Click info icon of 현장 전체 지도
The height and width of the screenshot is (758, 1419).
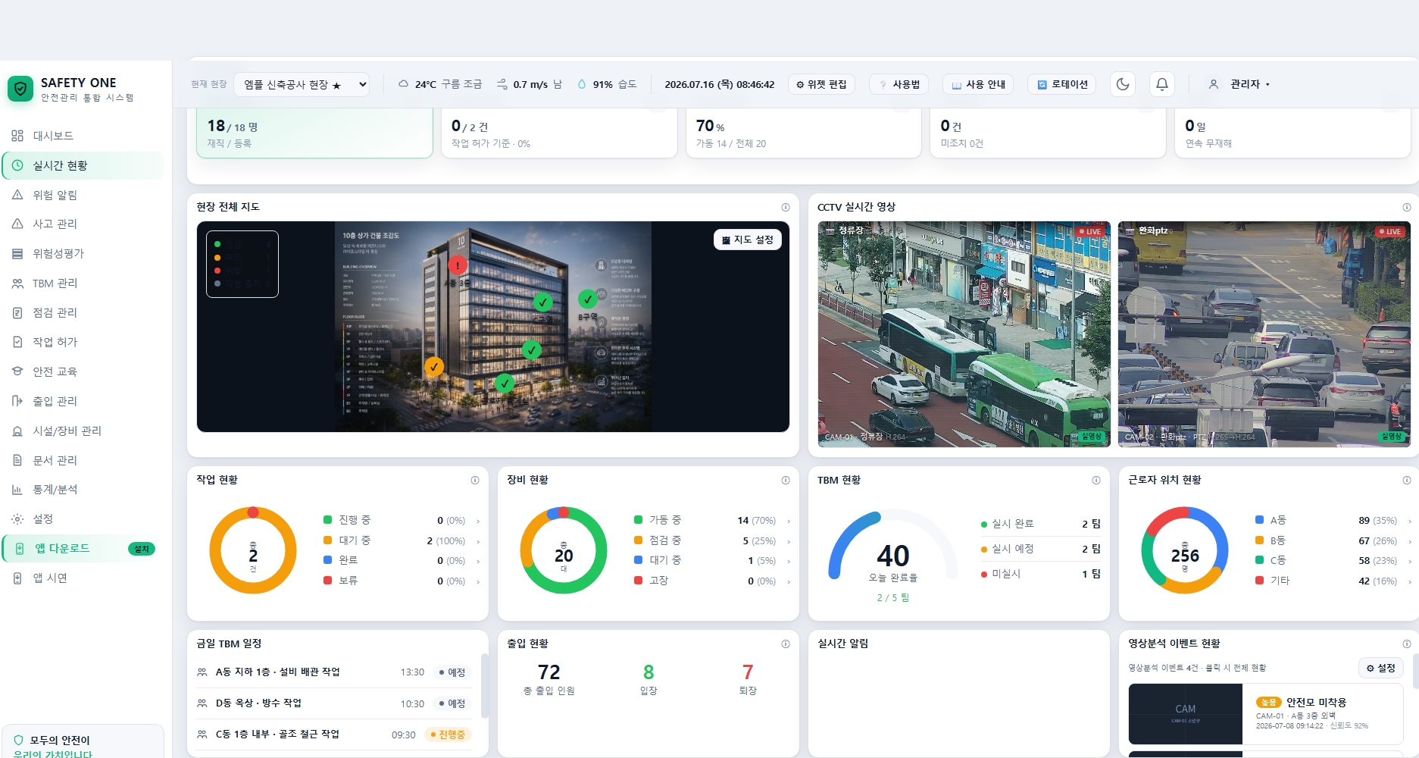tap(786, 207)
